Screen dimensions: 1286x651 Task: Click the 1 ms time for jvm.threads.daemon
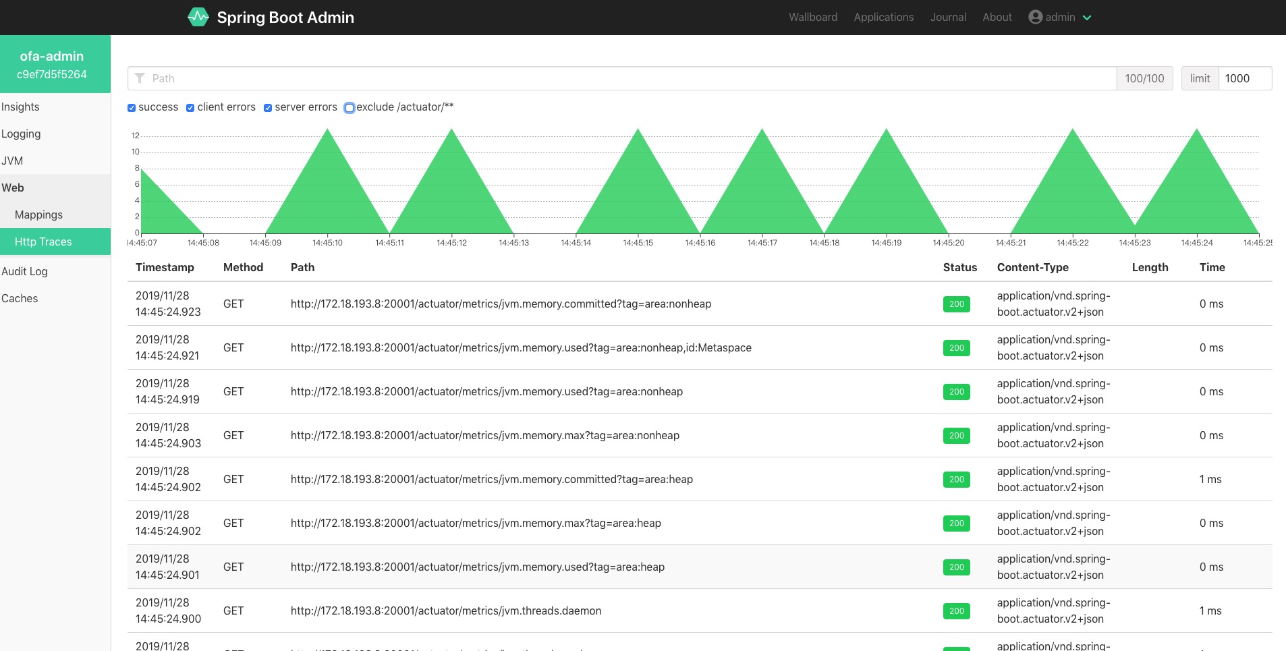(1210, 611)
